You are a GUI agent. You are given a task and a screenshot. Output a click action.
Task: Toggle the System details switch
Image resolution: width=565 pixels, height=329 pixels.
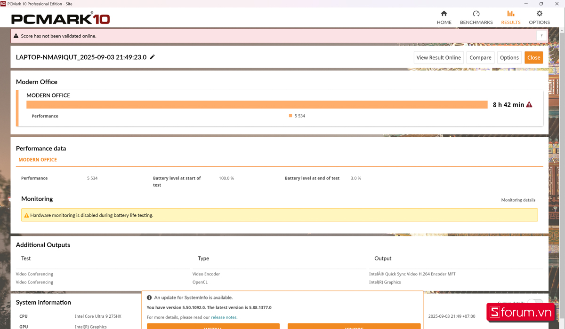click(535, 302)
